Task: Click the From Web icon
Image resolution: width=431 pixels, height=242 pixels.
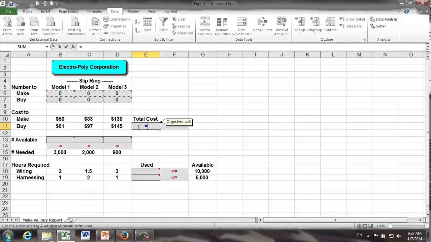Action: tap(21, 27)
